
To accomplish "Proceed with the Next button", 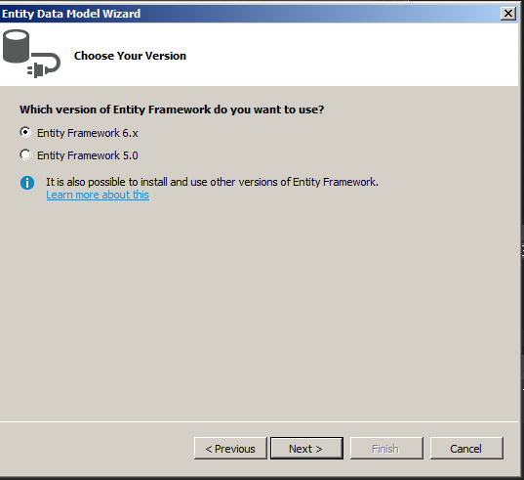I will click(x=306, y=448).
